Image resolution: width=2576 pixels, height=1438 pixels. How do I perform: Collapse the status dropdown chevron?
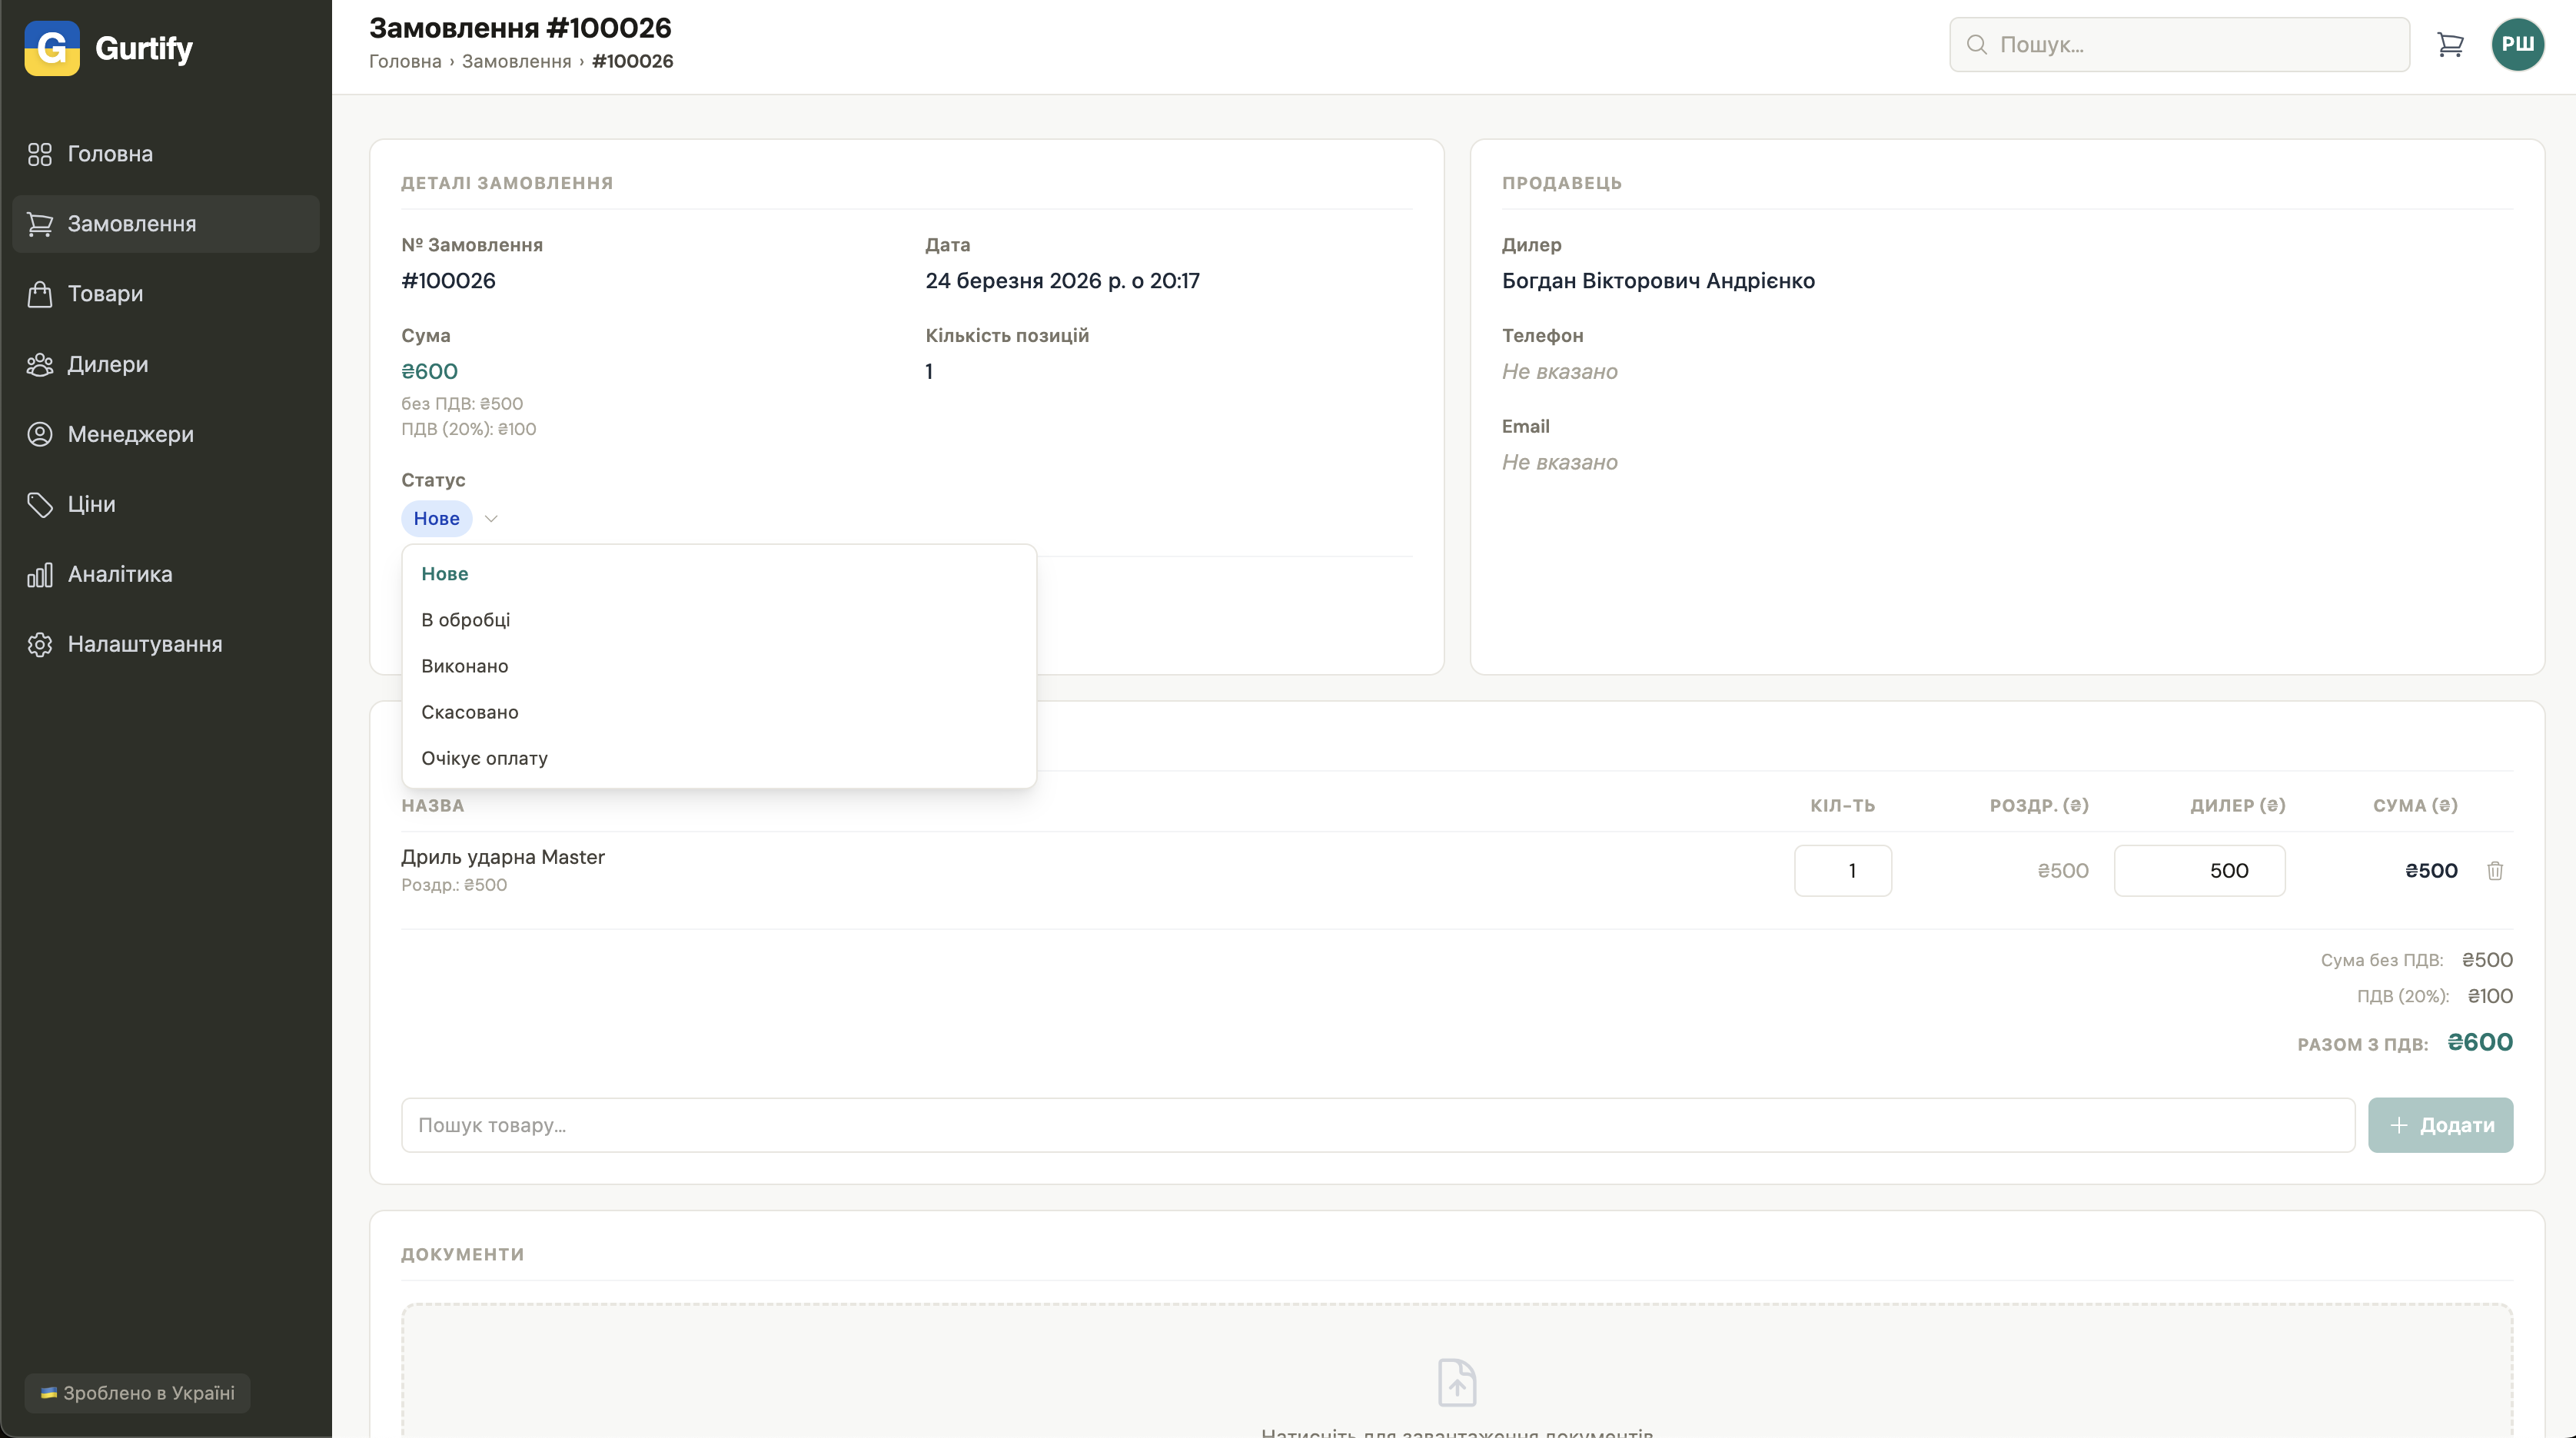(x=491, y=518)
